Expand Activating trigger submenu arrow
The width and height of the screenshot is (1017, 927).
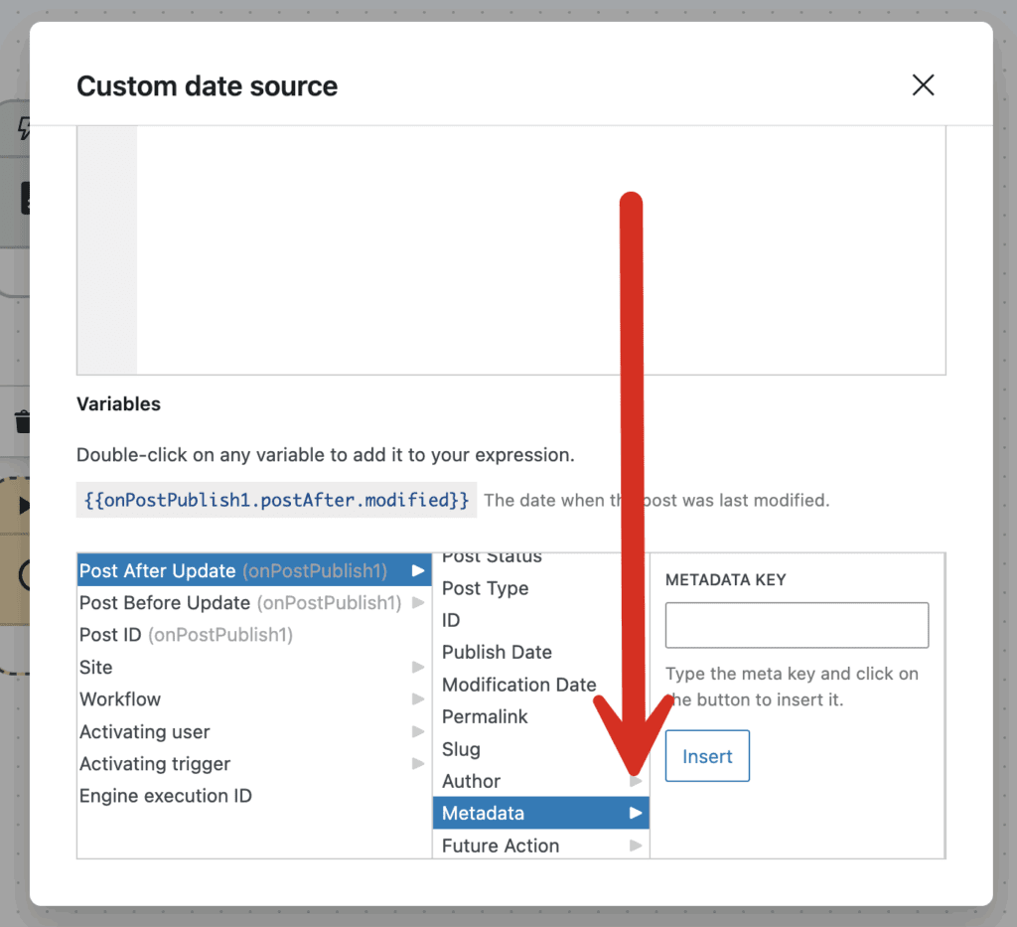[x=418, y=764]
